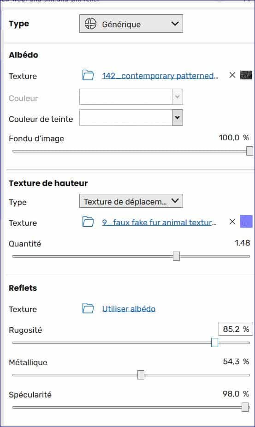Click the Quantité slider handle

pos(176,256)
